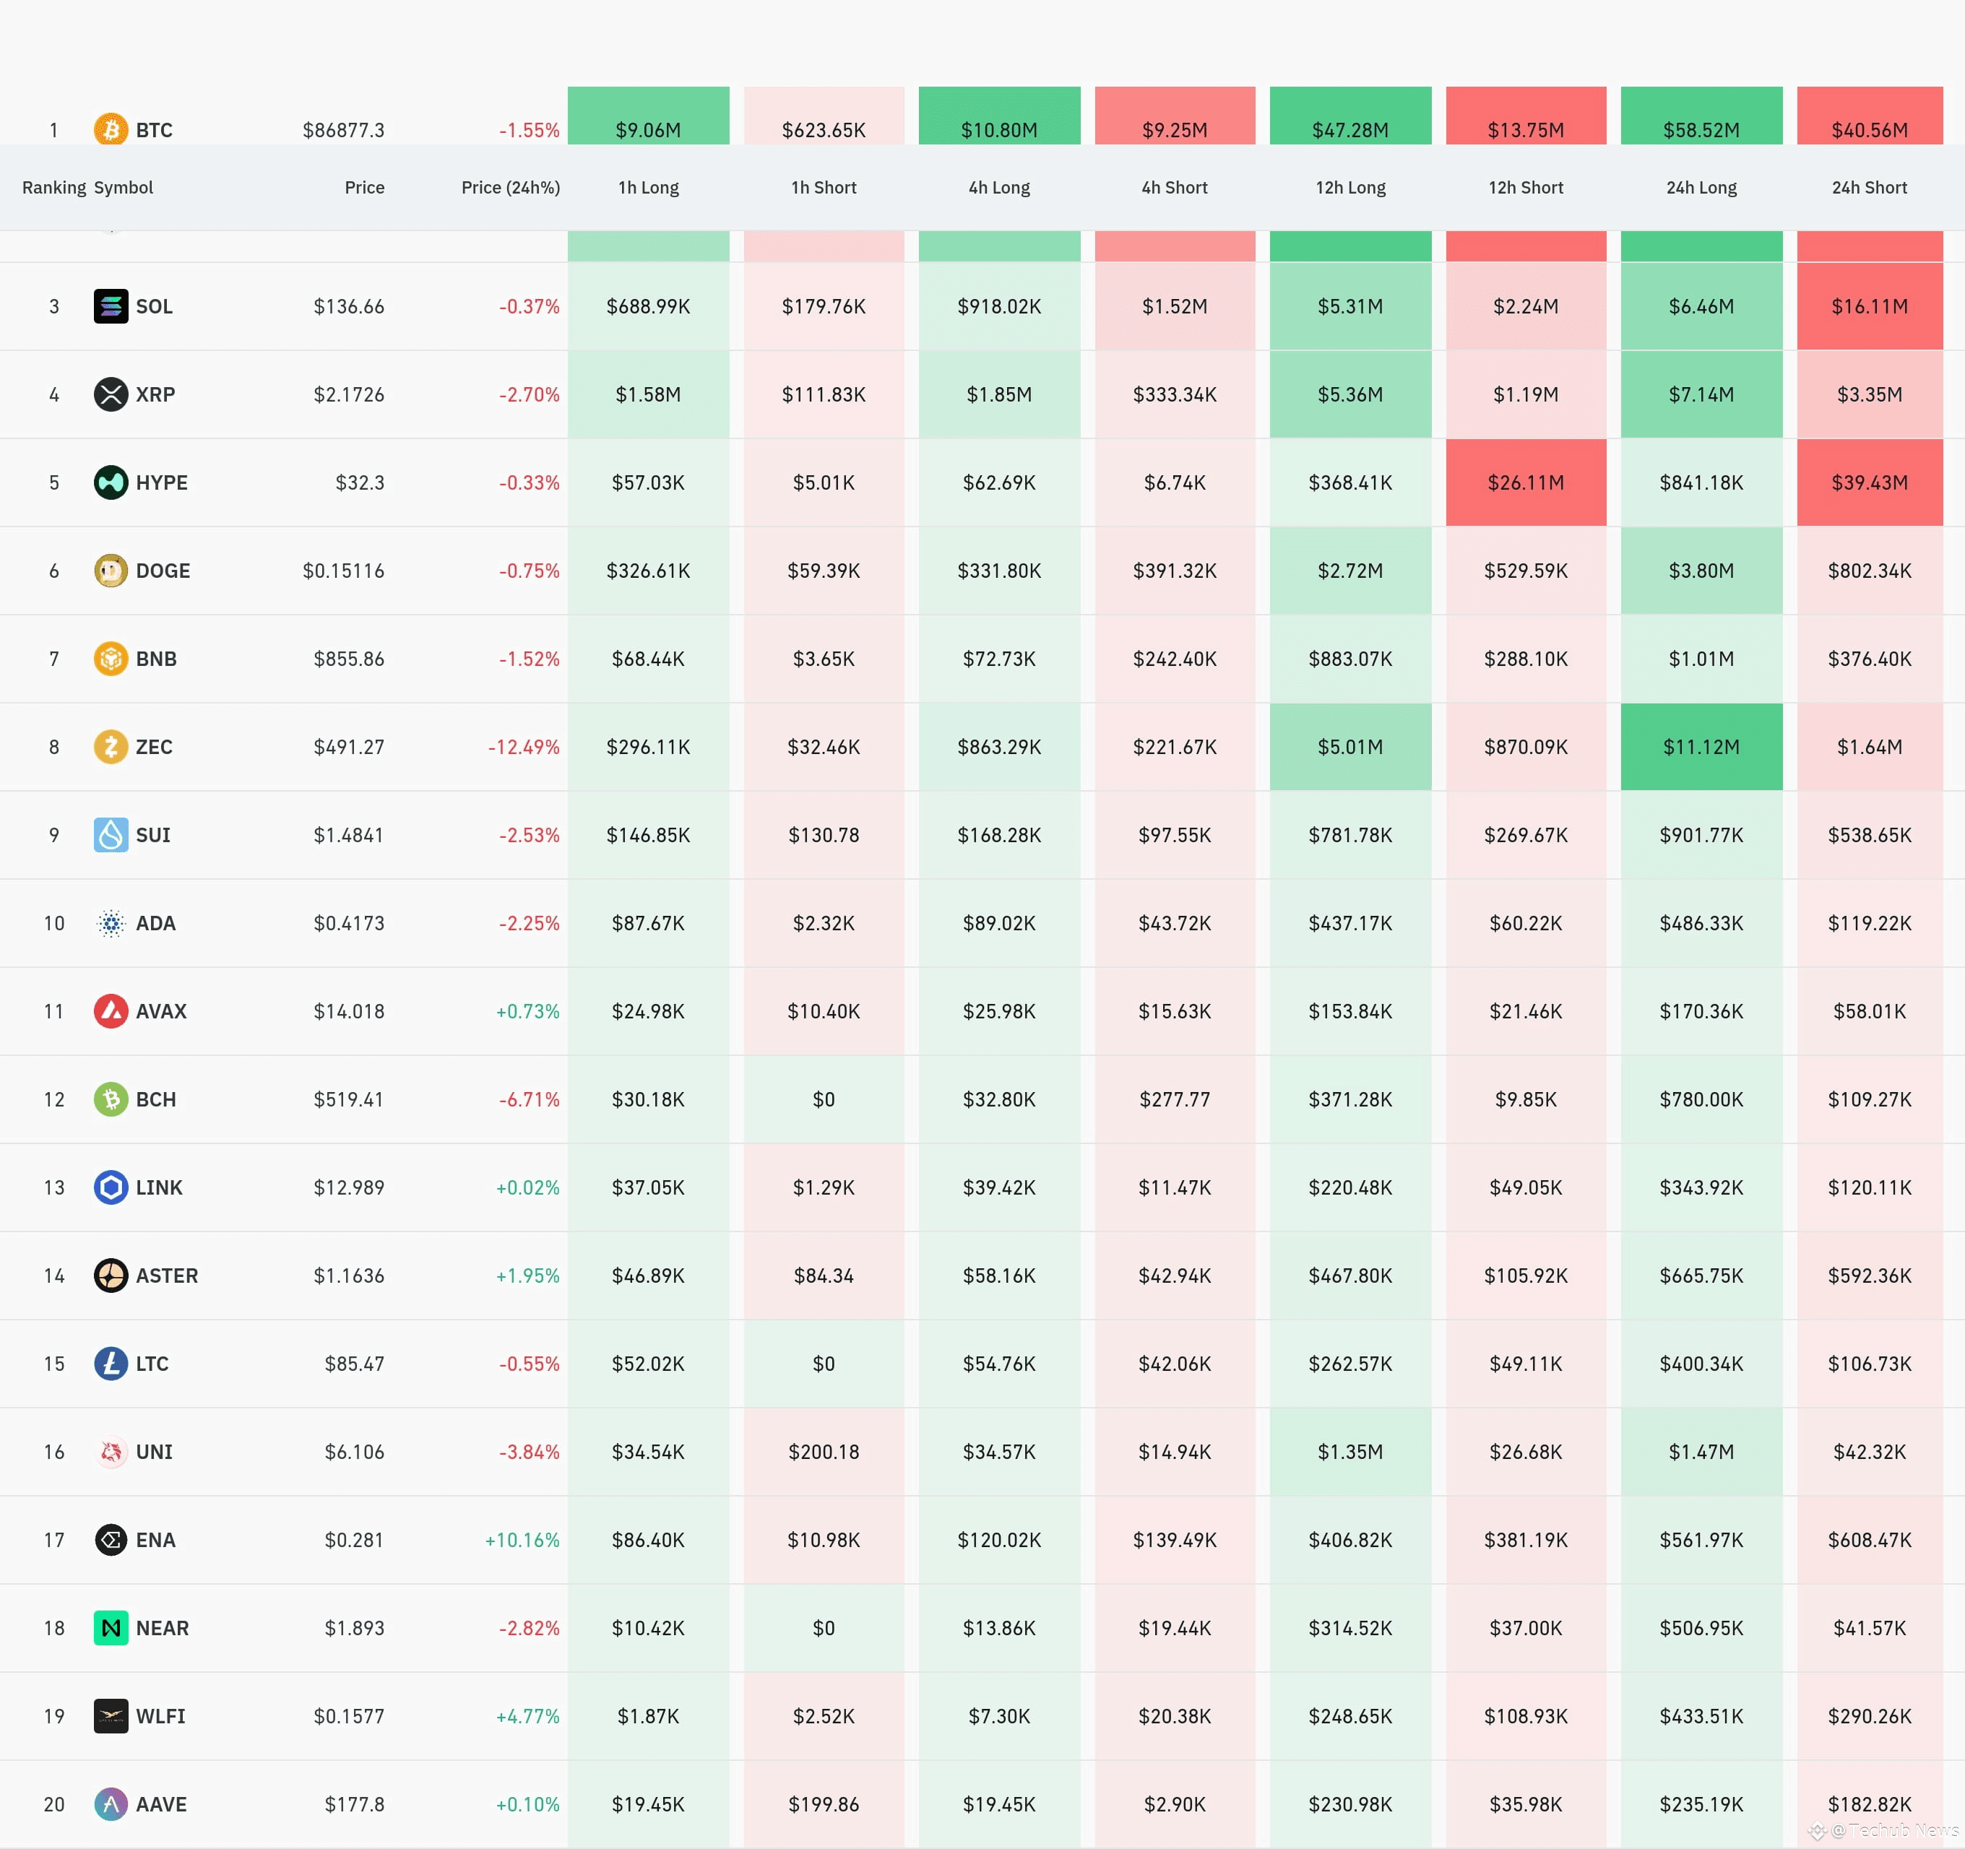Click the ZEC Zcash coin icon
Viewport: 1965px width, 1849px height.
tap(111, 747)
